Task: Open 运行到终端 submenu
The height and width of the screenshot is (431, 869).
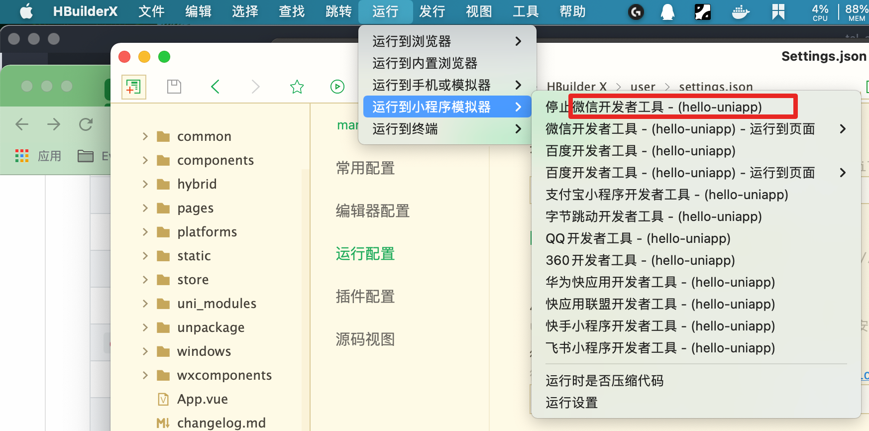Action: (x=447, y=129)
